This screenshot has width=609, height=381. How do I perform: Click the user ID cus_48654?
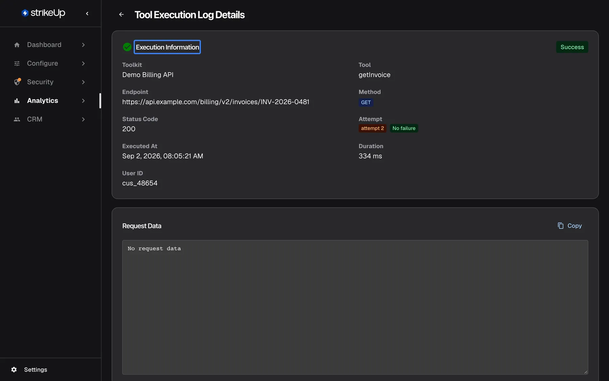pos(140,183)
